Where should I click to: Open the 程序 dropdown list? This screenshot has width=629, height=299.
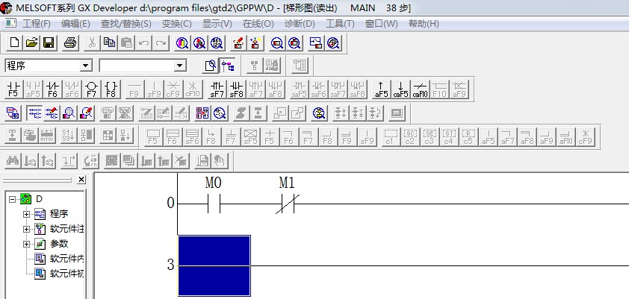point(85,66)
